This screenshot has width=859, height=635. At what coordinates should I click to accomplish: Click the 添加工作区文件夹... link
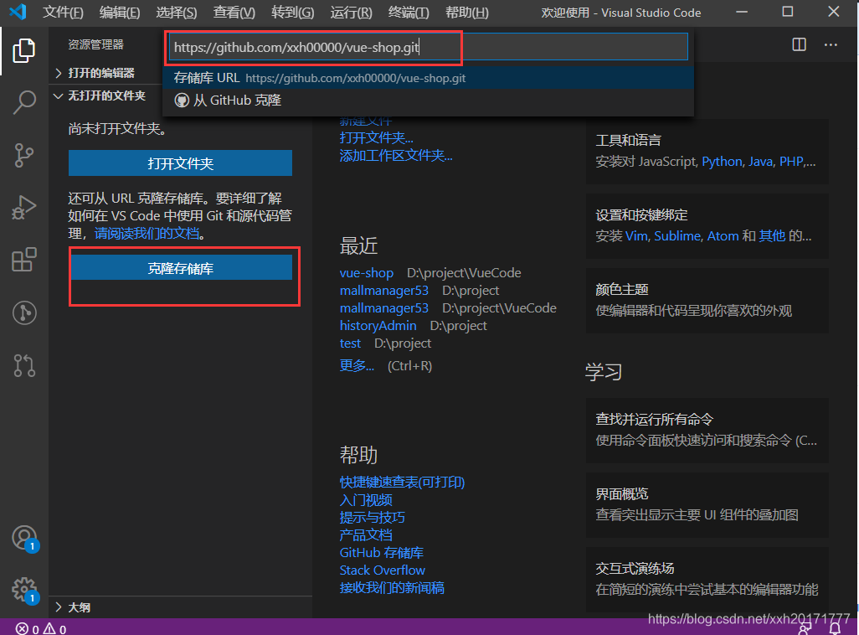pos(396,155)
